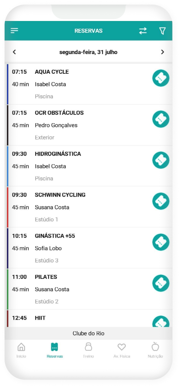Book the HIIT class ticket icon
The width and height of the screenshot is (180, 387).
[161, 321]
